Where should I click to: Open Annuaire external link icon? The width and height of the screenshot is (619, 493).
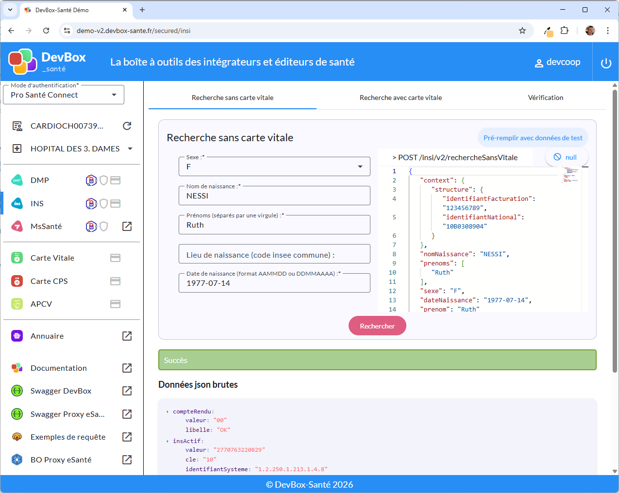[127, 336]
